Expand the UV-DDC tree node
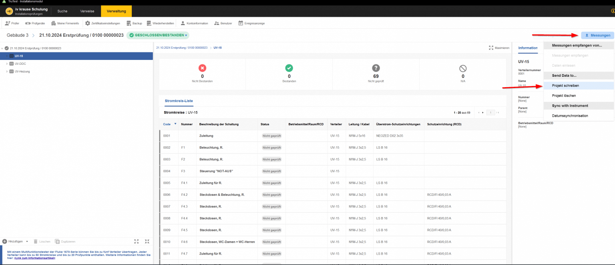Image resolution: width=615 pixels, height=265 pixels. (7, 64)
